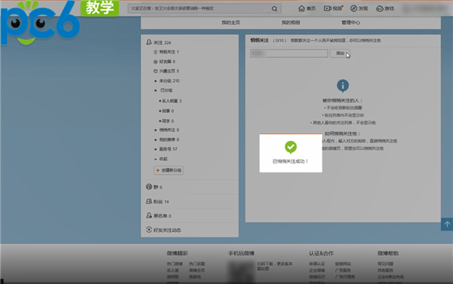Click the 创建新分组 button

click(x=168, y=170)
